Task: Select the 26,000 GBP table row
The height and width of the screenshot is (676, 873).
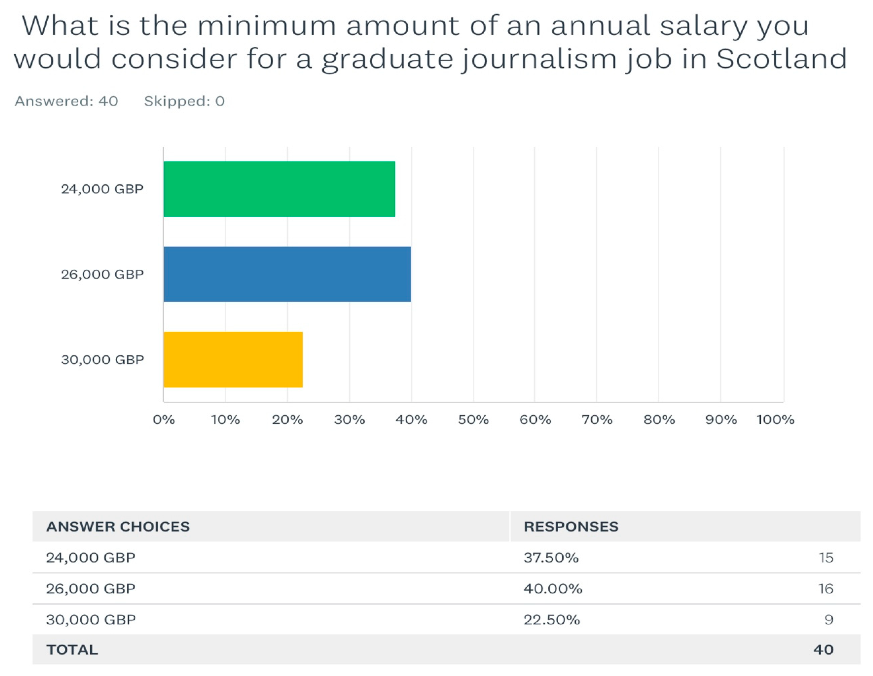Action: click(447, 588)
